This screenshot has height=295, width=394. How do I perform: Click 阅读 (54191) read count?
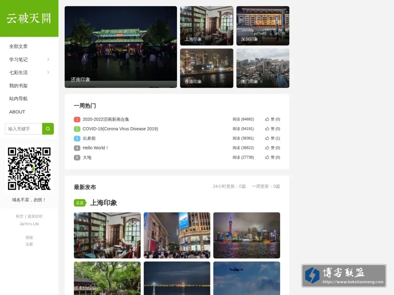(243, 129)
